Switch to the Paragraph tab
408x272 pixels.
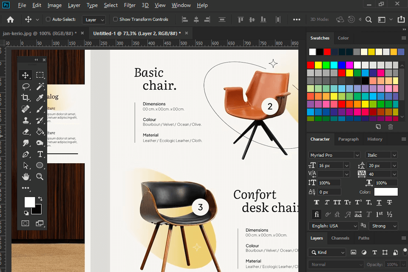click(x=348, y=139)
